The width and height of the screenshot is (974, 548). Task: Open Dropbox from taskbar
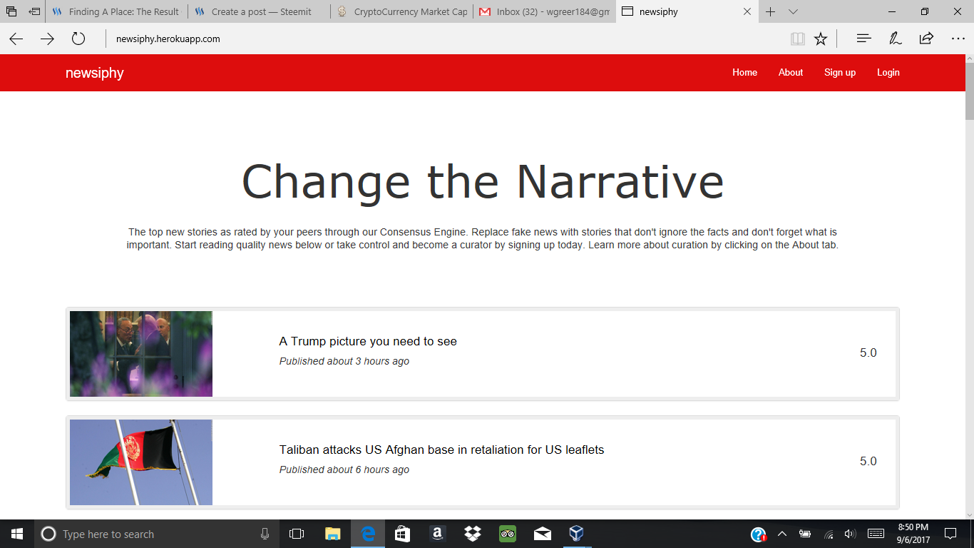pyautogui.click(x=472, y=534)
